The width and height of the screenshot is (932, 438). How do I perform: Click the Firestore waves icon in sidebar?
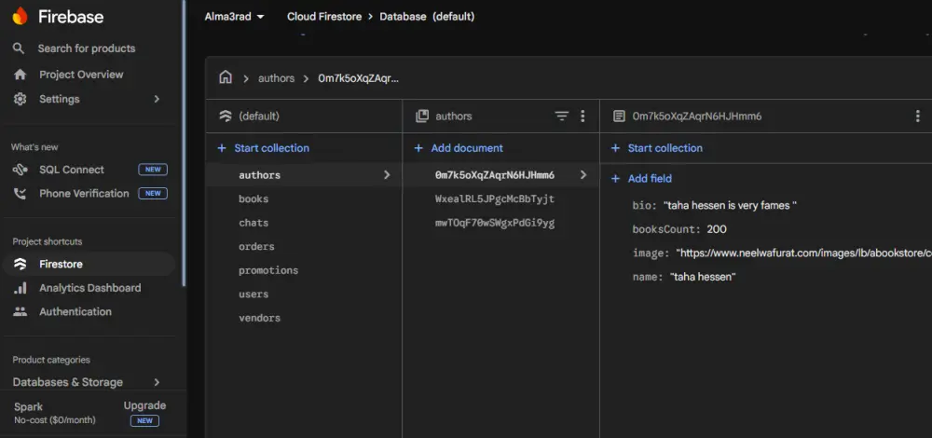tap(20, 264)
